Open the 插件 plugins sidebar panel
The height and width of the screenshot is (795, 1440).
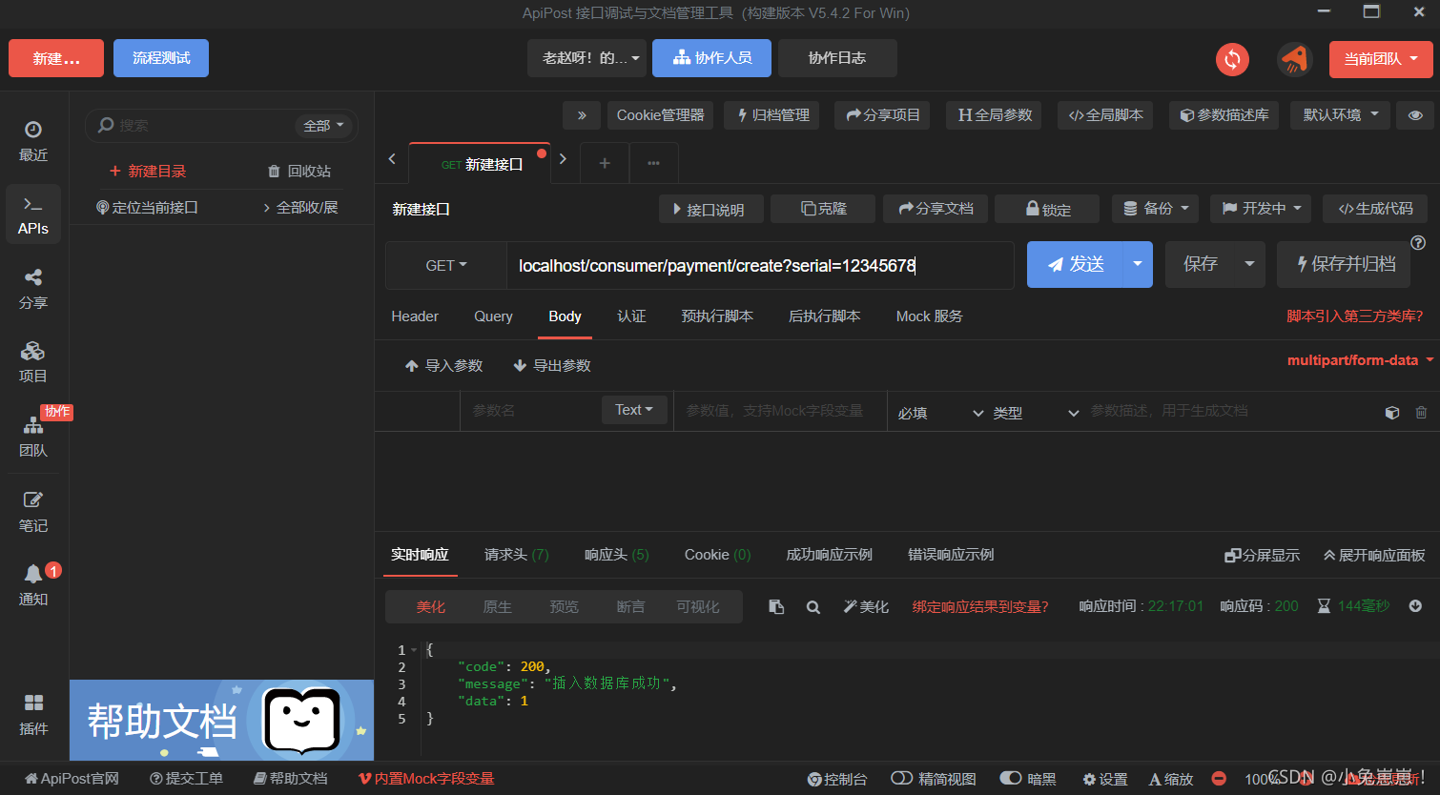click(x=33, y=714)
